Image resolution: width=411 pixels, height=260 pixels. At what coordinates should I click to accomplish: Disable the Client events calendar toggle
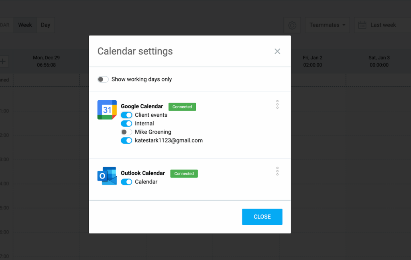click(x=126, y=115)
